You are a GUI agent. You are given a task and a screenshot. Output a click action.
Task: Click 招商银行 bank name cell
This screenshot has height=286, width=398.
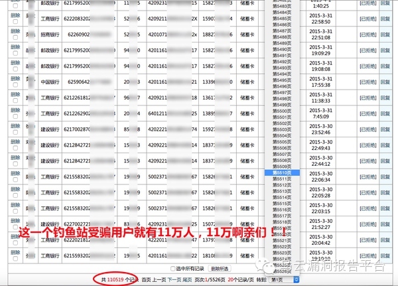(x=50, y=35)
